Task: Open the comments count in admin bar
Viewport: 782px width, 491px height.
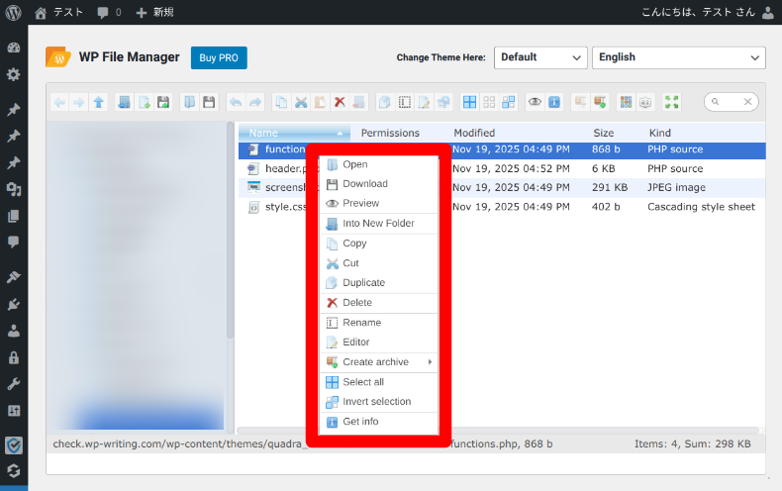Action: [x=109, y=13]
